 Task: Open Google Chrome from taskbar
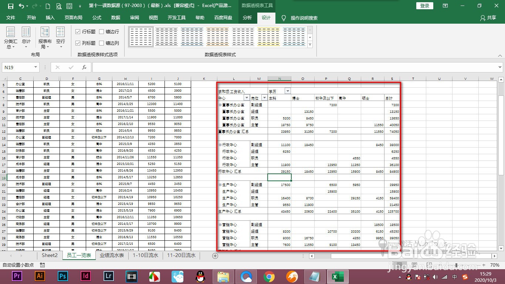(269, 276)
